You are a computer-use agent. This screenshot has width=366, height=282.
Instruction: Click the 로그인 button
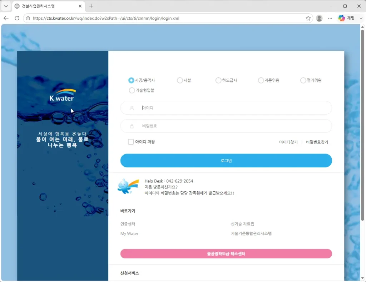pos(226,161)
